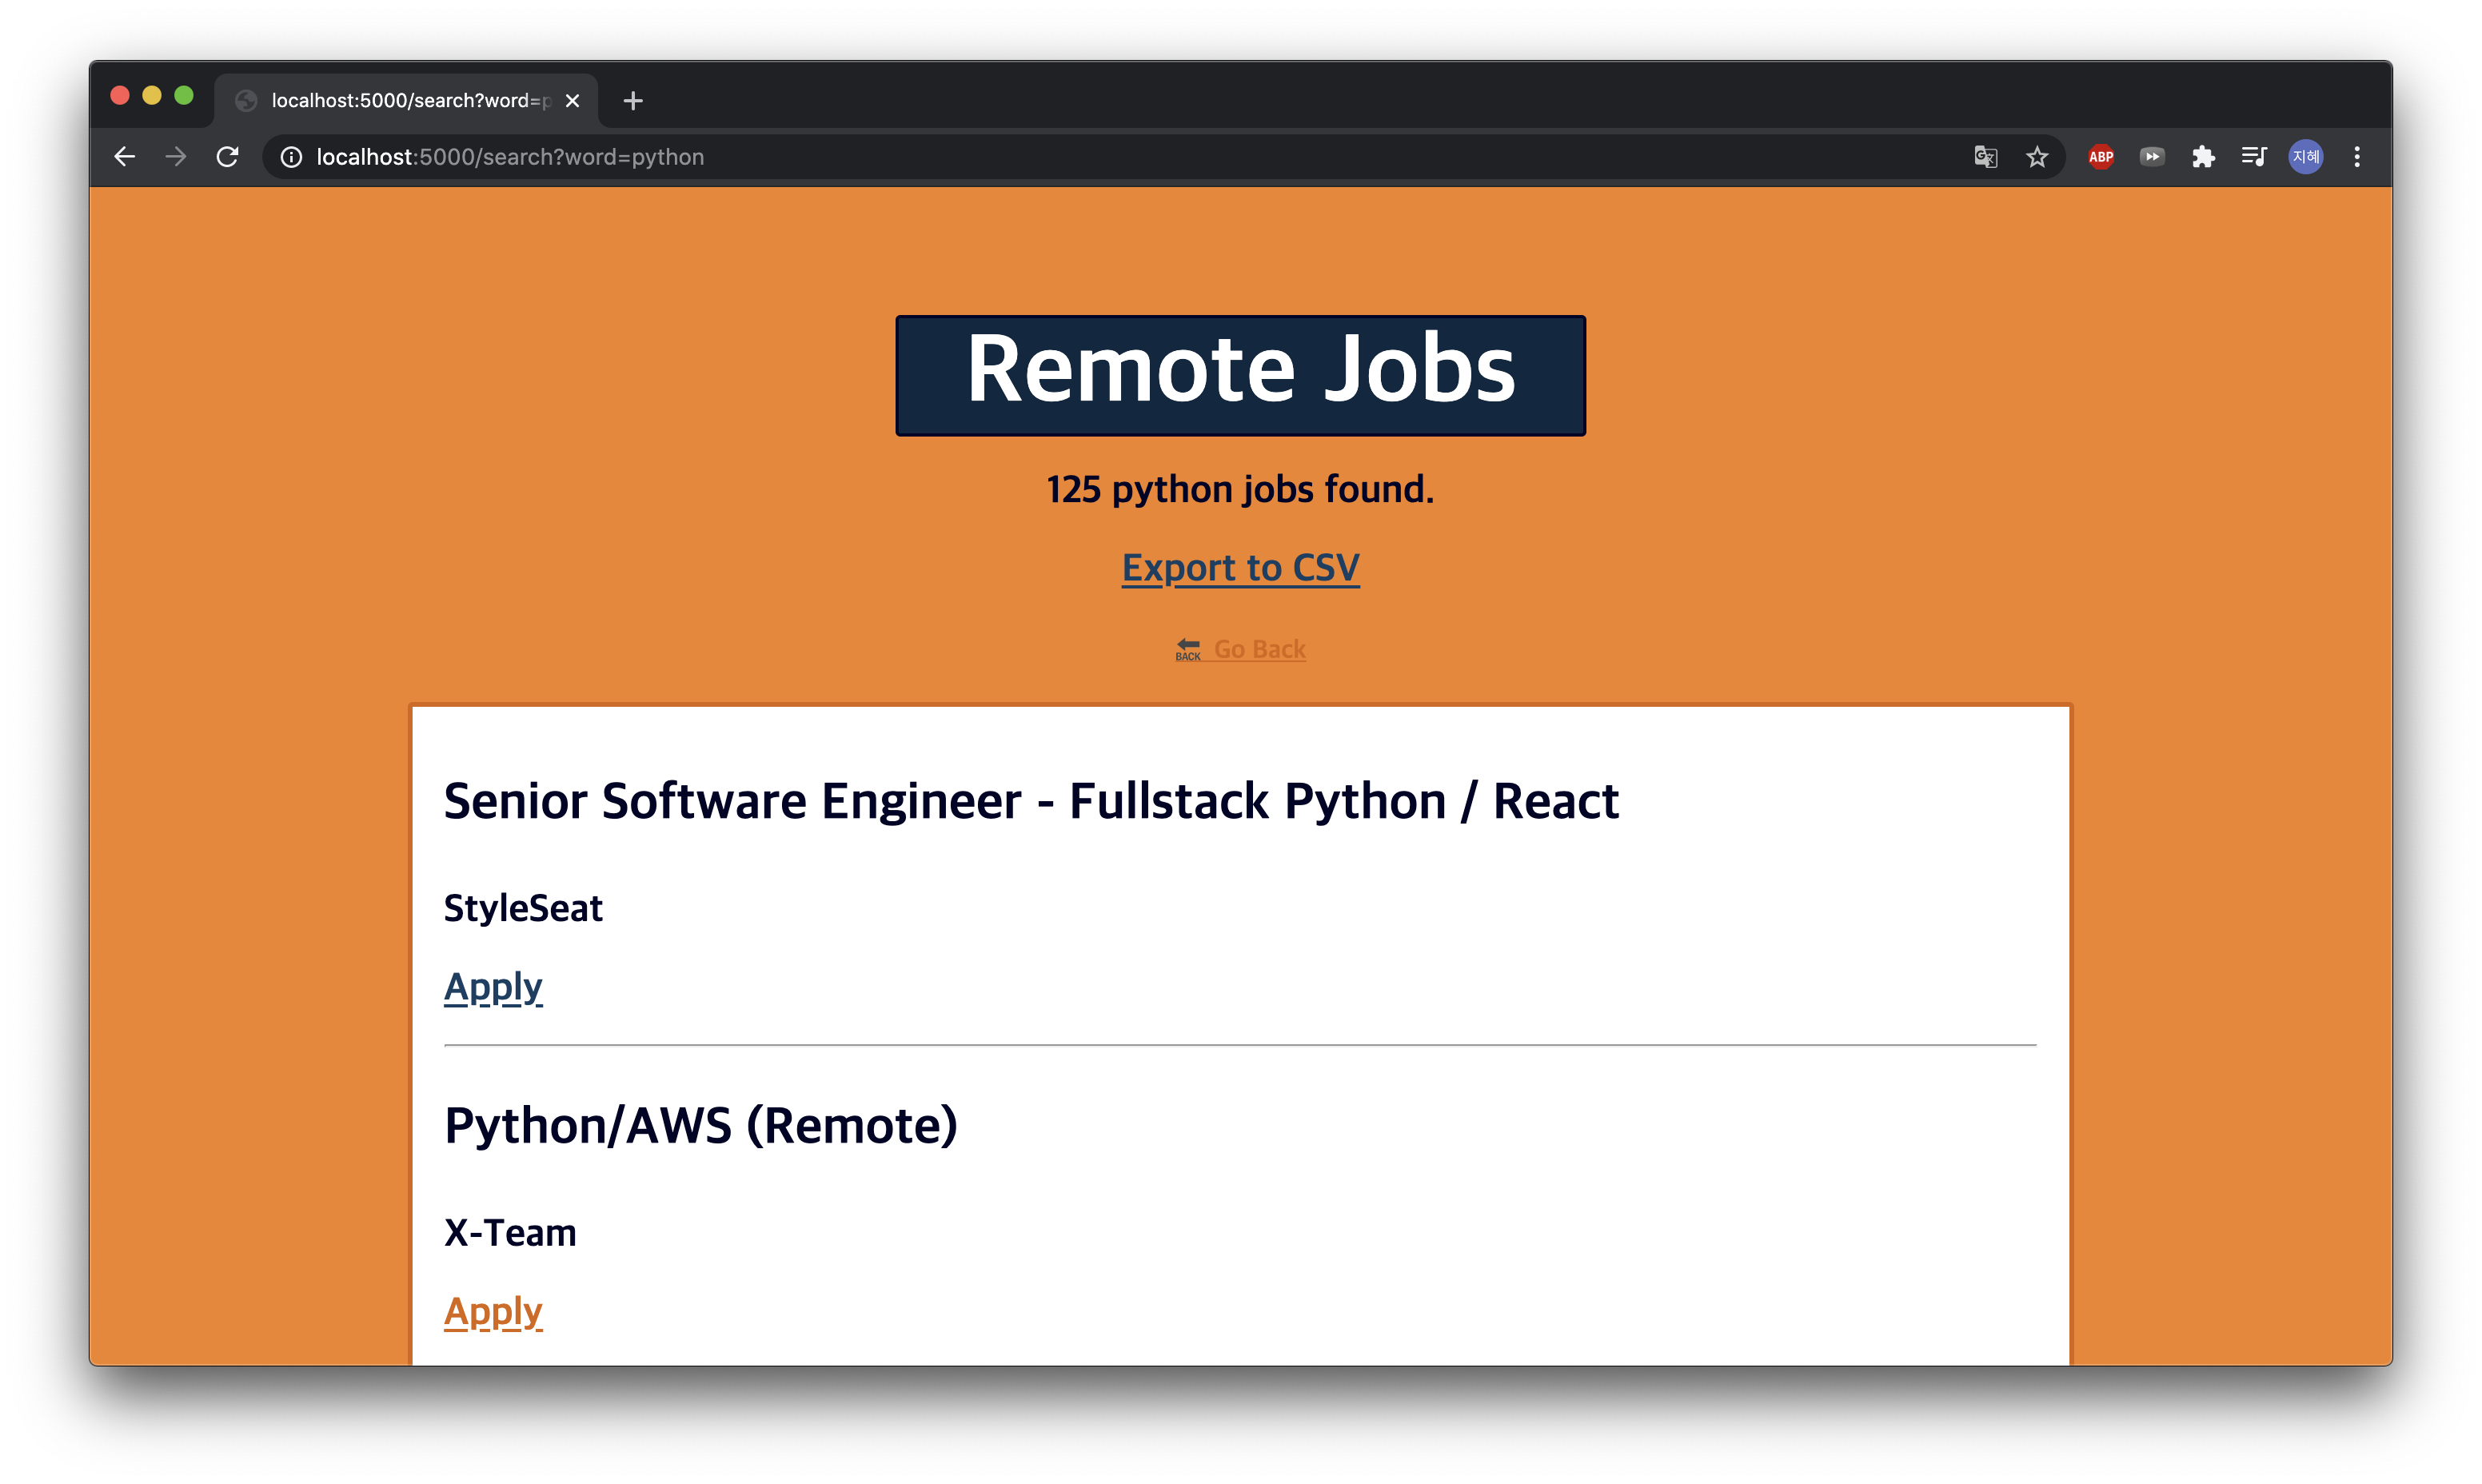Close the localhost search tab

coord(572,100)
